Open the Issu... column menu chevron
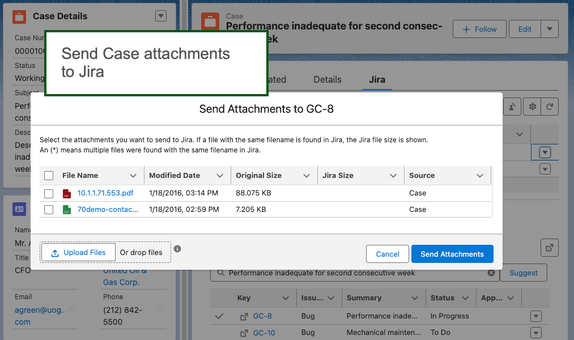Image resolution: width=574 pixels, height=340 pixels. click(x=331, y=298)
